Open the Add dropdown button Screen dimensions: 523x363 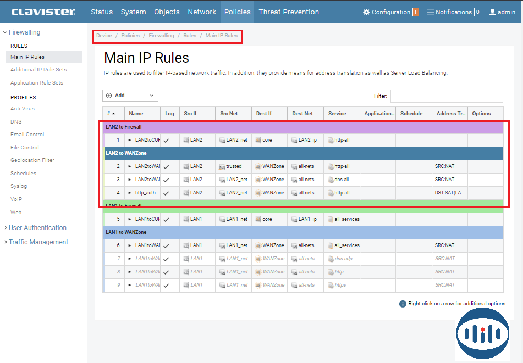[130, 96]
